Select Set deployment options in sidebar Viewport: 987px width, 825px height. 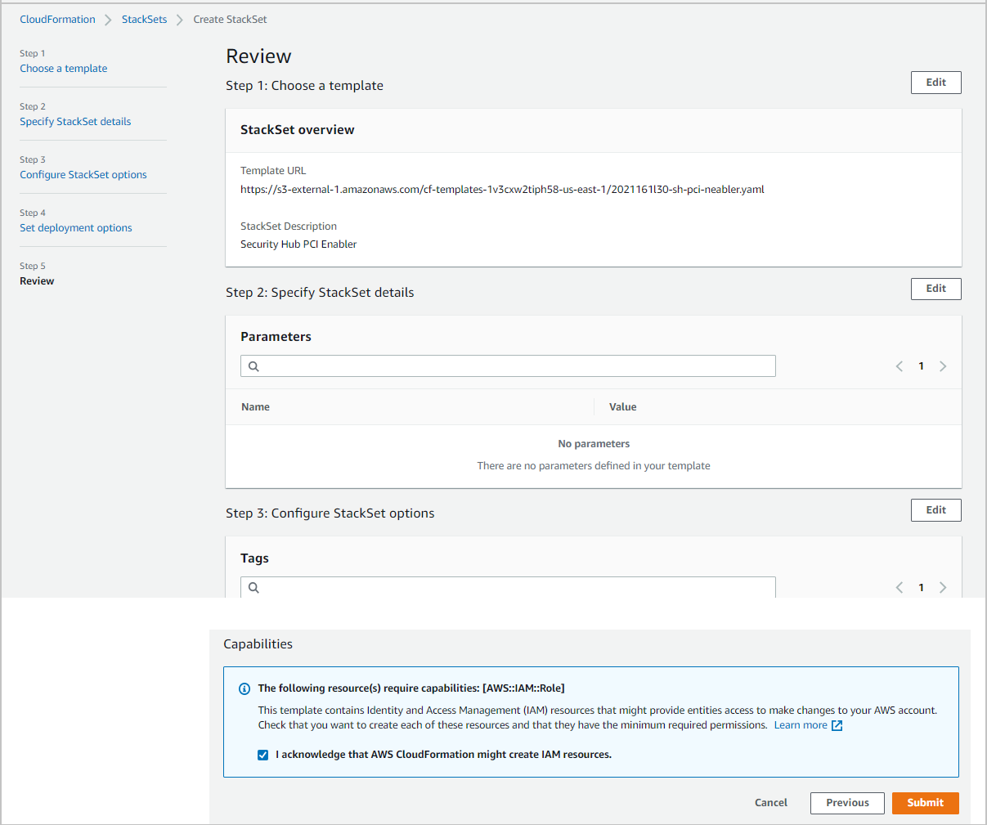[x=75, y=227]
